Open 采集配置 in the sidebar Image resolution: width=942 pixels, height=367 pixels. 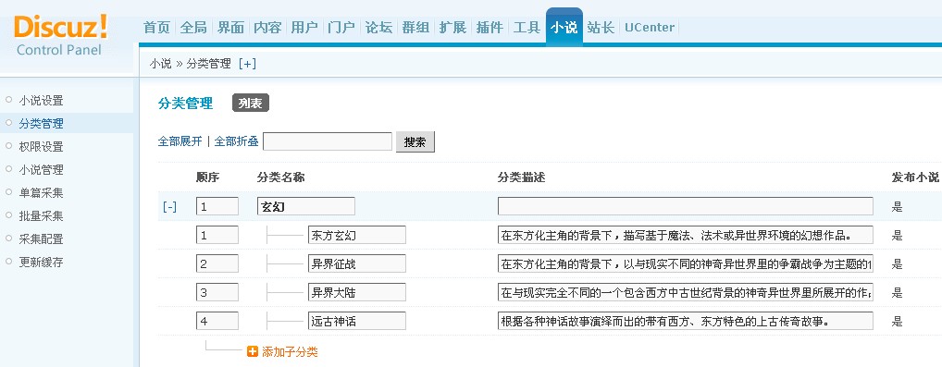tap(41, 239)
